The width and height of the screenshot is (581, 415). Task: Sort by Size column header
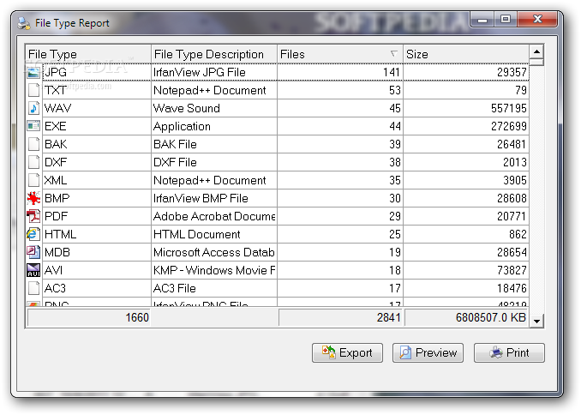pos(466,54)
